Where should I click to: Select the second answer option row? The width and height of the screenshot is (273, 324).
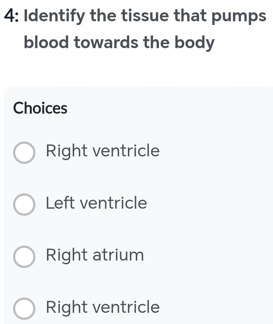tap(75, 204)
